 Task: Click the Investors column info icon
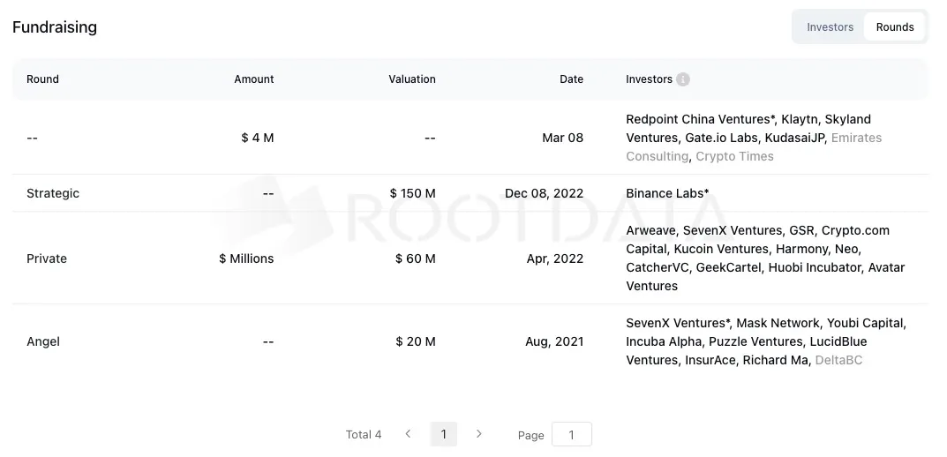[683, 79]
